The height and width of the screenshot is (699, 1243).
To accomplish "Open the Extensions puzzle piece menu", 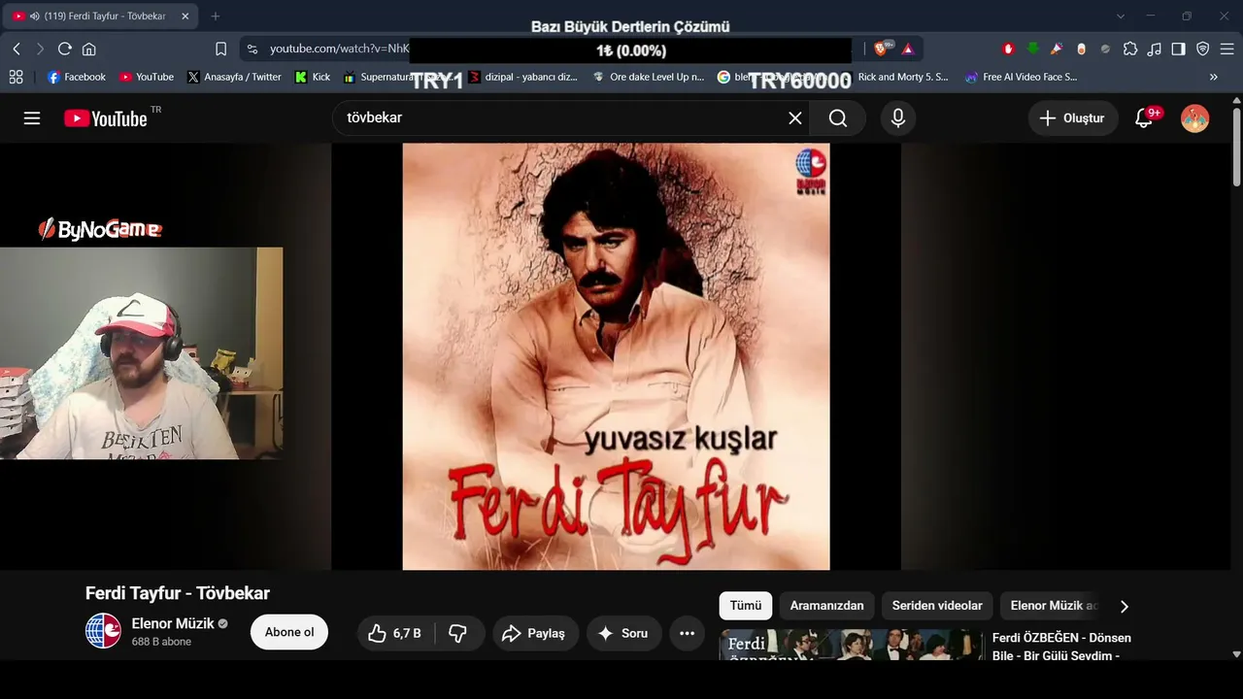I will pyautogui.click(x=1130, y=49).
